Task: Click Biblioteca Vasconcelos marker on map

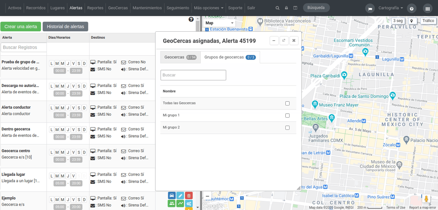Action: point(260,21)
